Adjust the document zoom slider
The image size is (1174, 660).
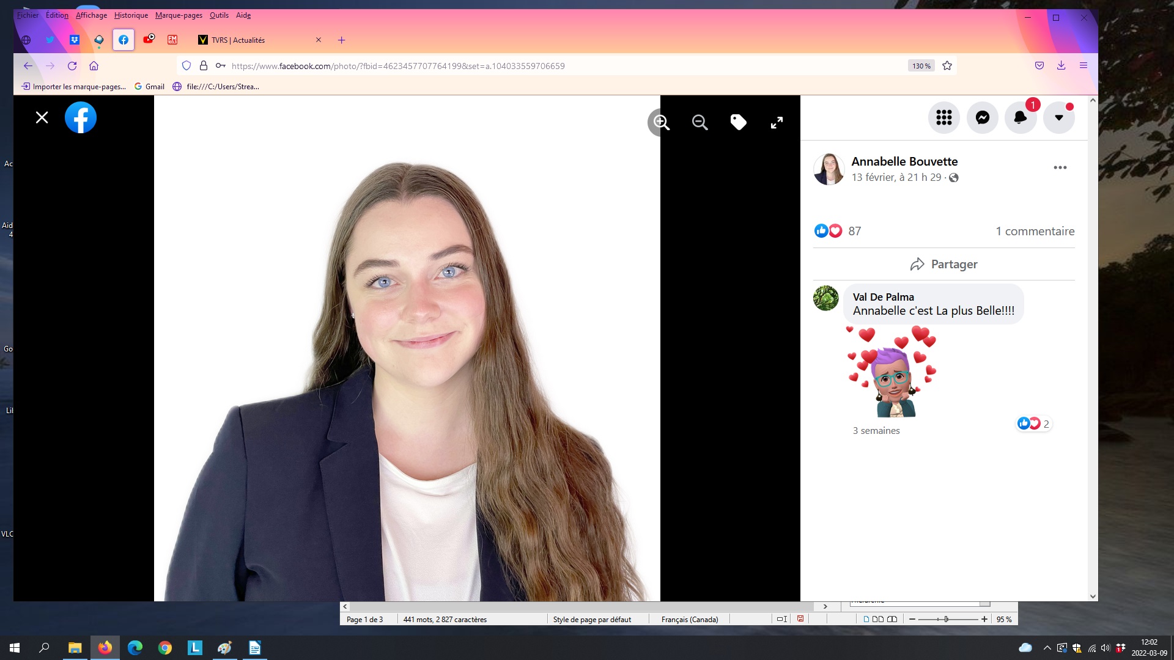[x=945, y=619]
